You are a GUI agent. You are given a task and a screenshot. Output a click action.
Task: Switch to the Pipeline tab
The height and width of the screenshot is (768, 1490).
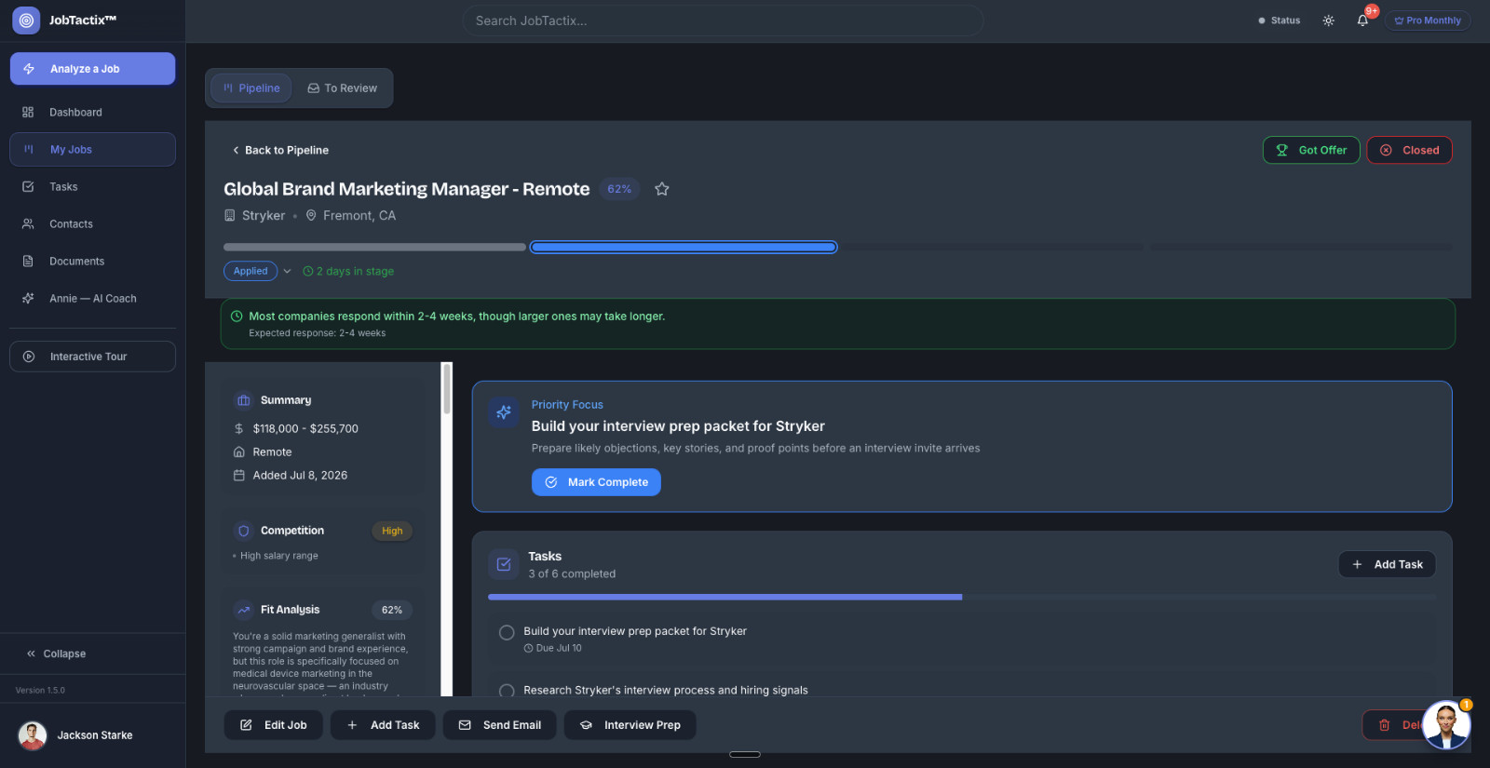click(251, 88)
